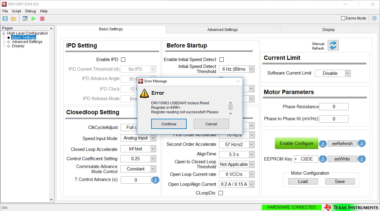The width and height of the screenshot is (380, 211).
Task: Open Open to Closed Loop Threshold dropdown
Action: pos(252,164)
